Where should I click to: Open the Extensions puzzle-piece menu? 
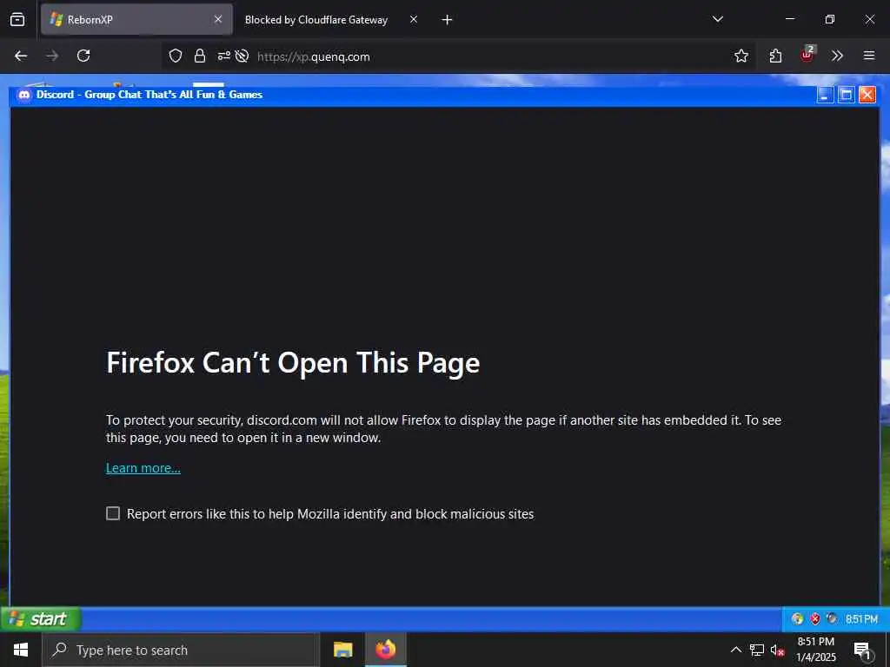pyautogui.click(x=775, y=56)
